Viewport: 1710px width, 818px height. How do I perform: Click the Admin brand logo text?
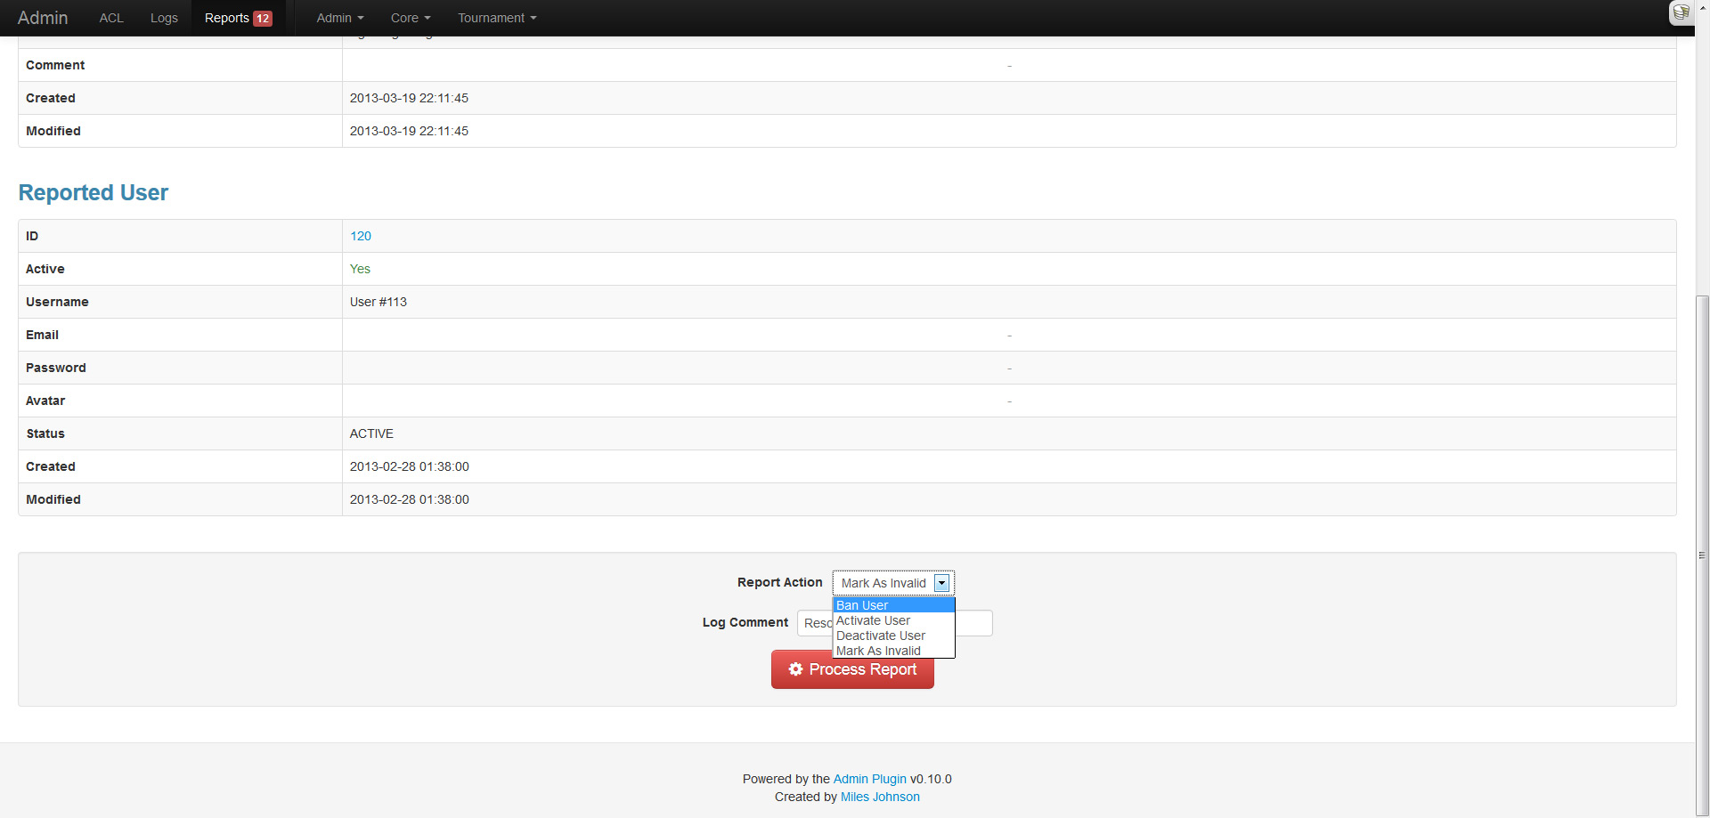coord(43,18)
